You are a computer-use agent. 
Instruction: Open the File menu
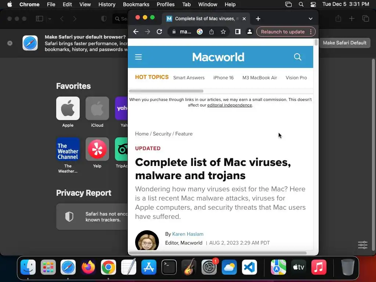click(x=51, y=4)
